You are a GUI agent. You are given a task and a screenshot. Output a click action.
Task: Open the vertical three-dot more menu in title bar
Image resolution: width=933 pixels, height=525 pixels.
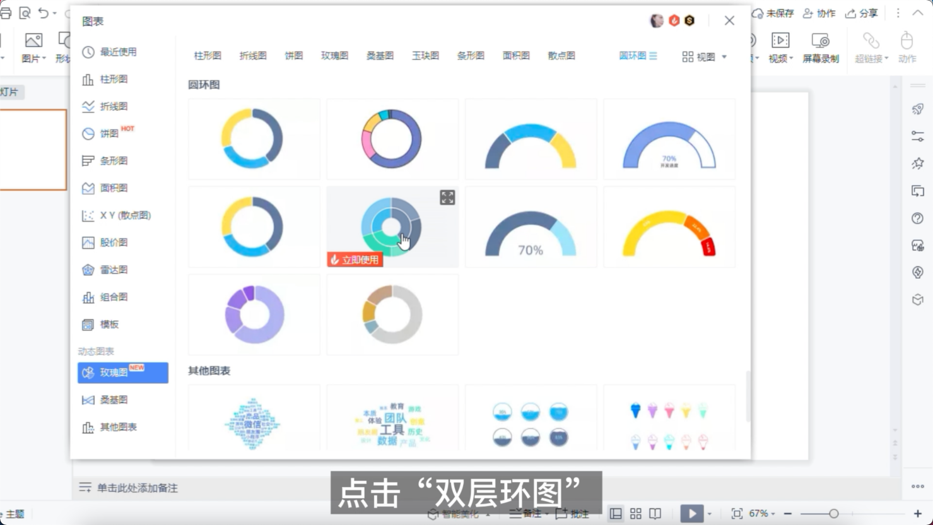[x=898, y=13]
